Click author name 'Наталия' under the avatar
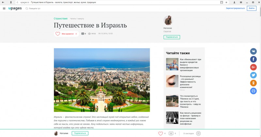The width and height of the screenshot is (261, 137). [168, 28]
